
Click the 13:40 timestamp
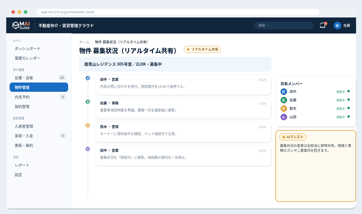click(262, 127)
